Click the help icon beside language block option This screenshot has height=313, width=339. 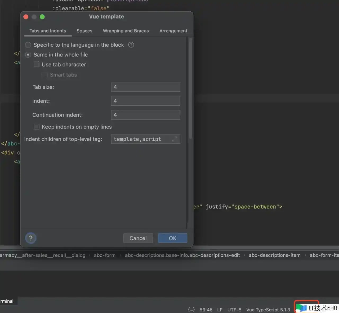pyautogui.click(x=131, y=45)
